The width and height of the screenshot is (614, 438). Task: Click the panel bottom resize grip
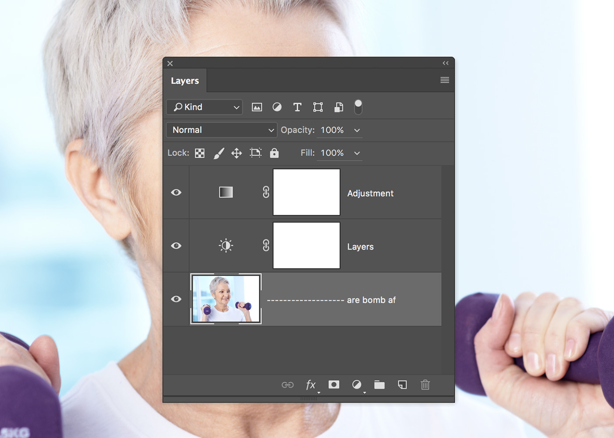(308, 399)
